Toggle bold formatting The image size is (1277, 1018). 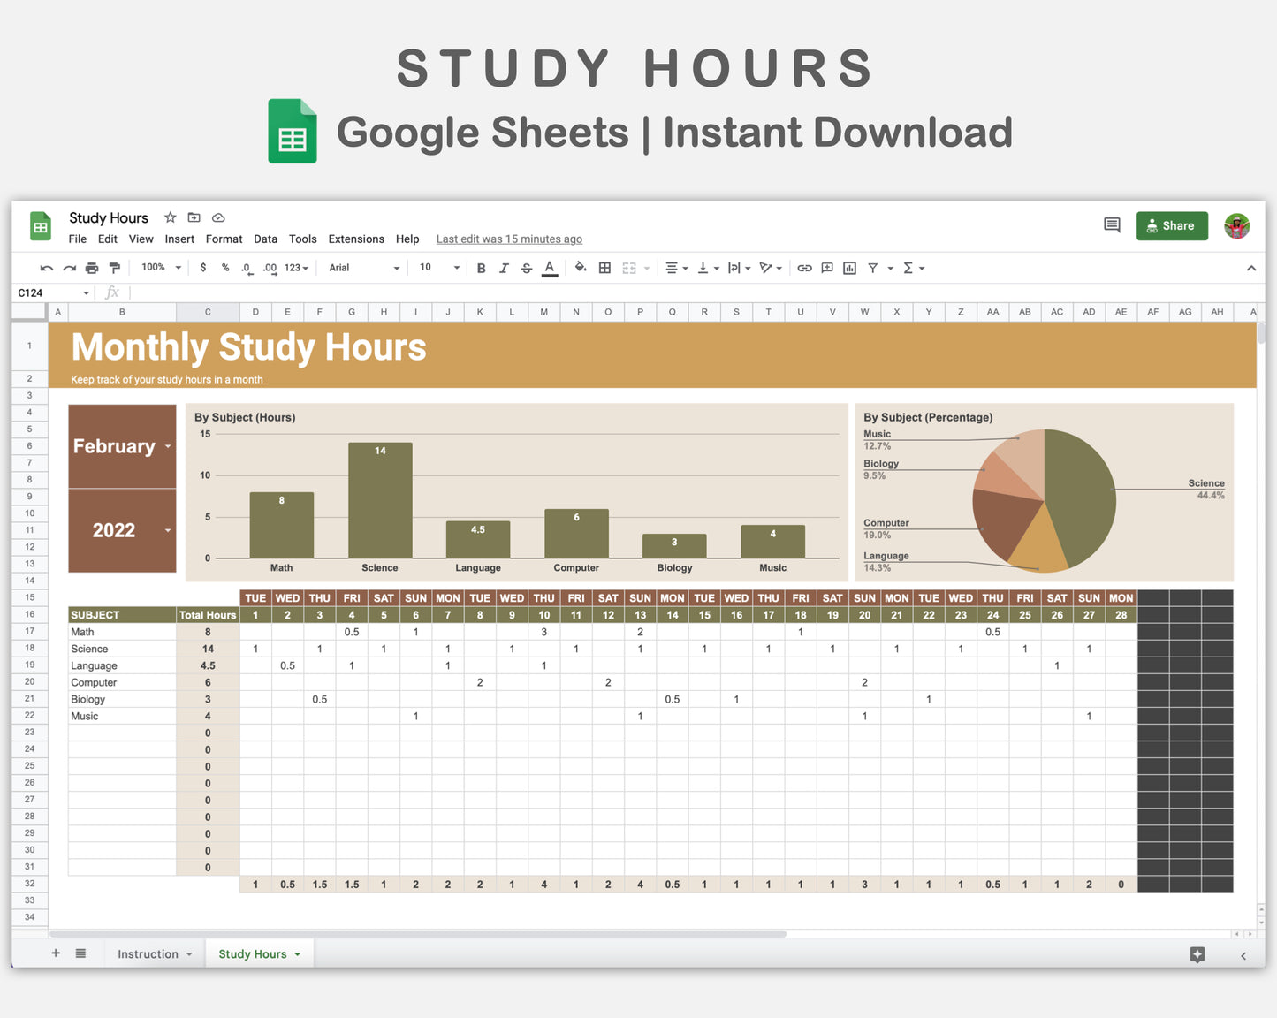(481, 268)
